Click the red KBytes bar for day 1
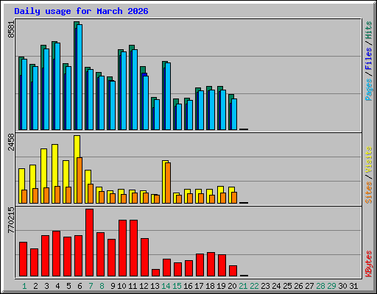The image size is (377, 294). (23, 259)
